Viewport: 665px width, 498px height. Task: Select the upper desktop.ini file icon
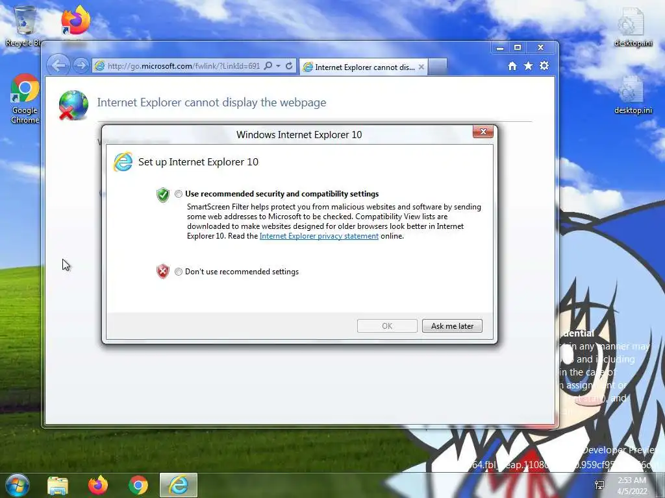(x=633, y=26)
